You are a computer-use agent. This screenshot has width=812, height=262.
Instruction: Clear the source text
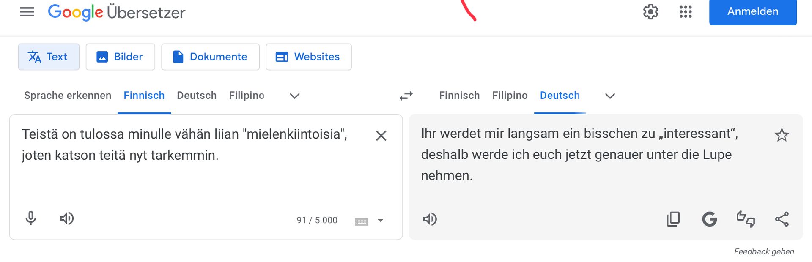(x=381, y=136)
